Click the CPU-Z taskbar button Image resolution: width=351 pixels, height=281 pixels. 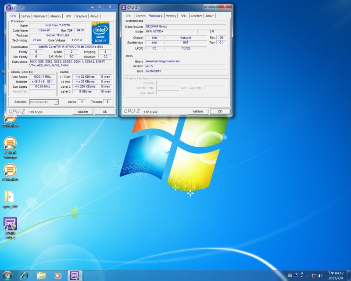point(75,275)
